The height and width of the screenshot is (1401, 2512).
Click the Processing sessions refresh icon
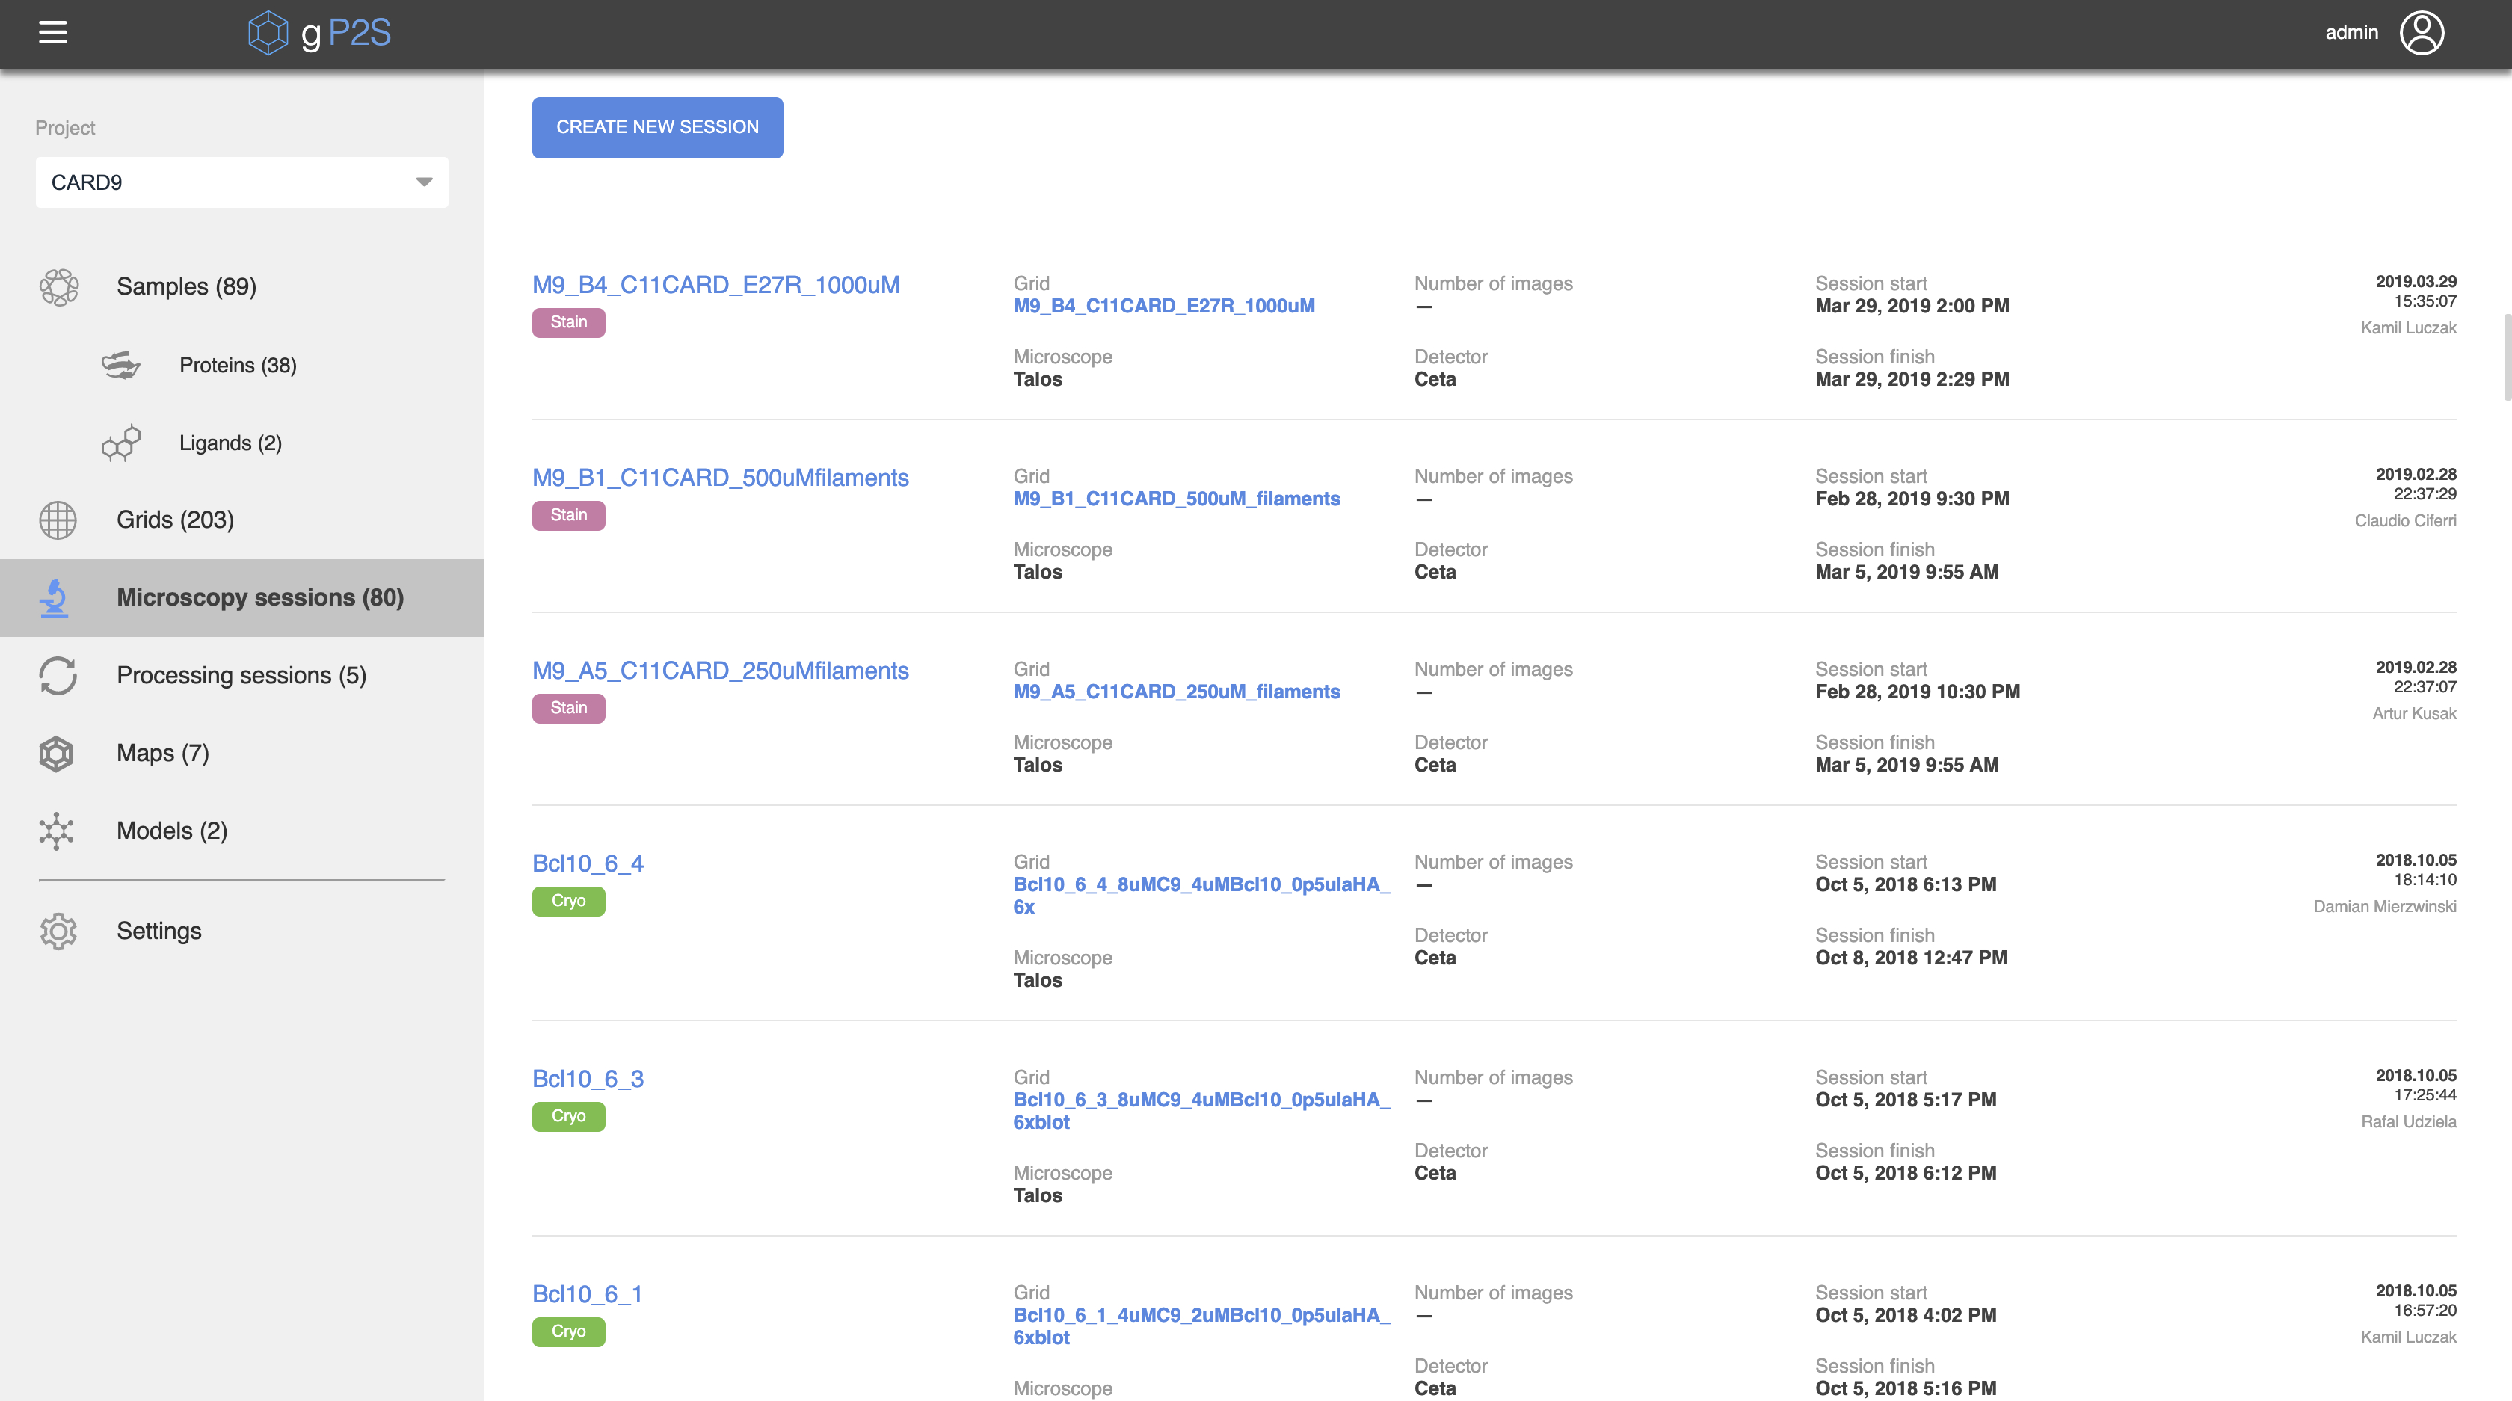pos(58,676)
